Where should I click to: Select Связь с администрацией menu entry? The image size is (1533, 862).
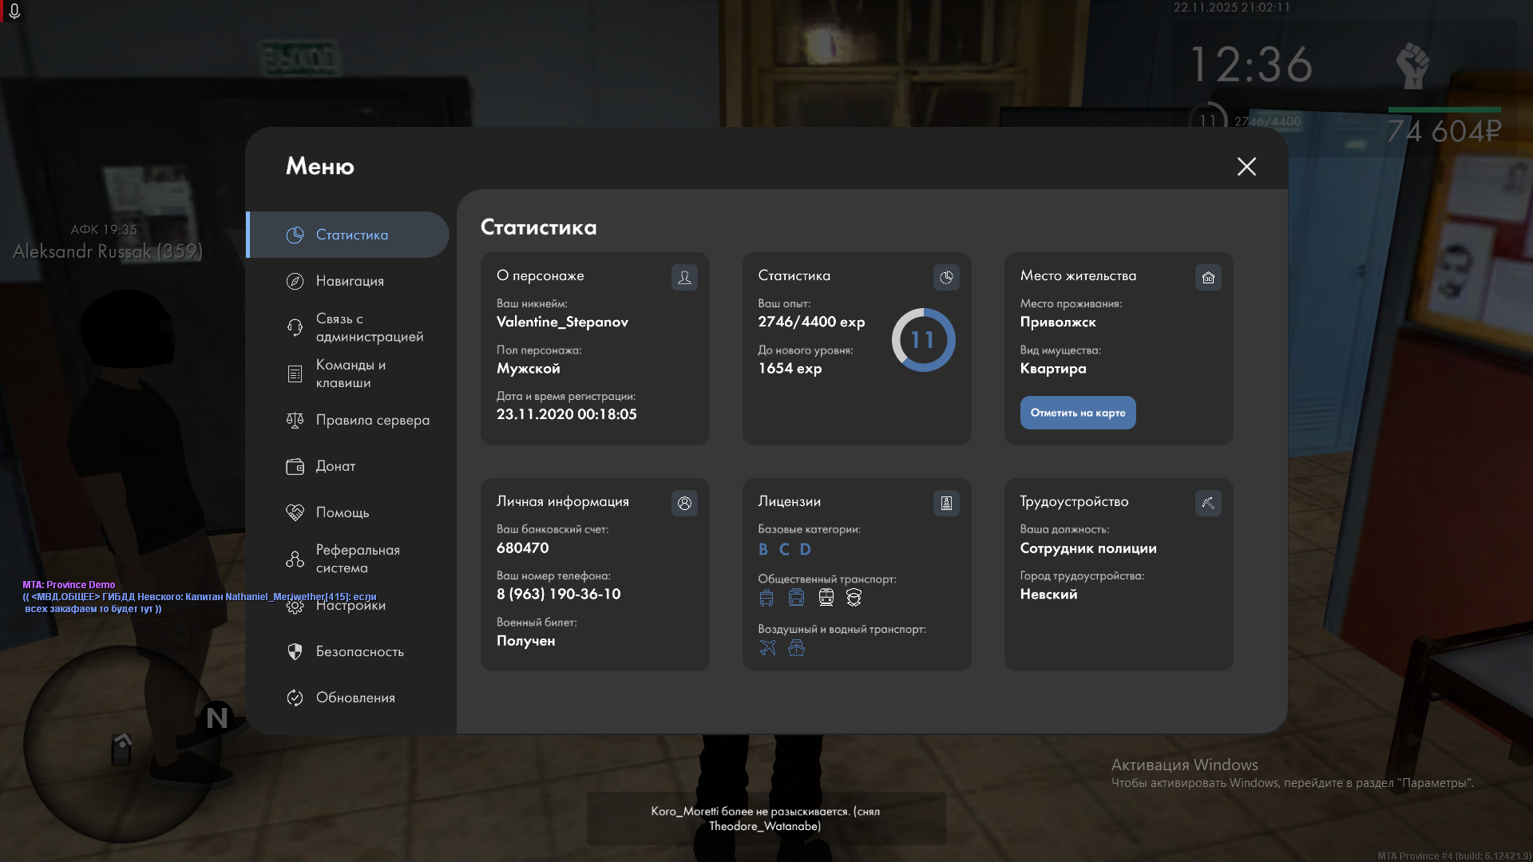point(369,327)
